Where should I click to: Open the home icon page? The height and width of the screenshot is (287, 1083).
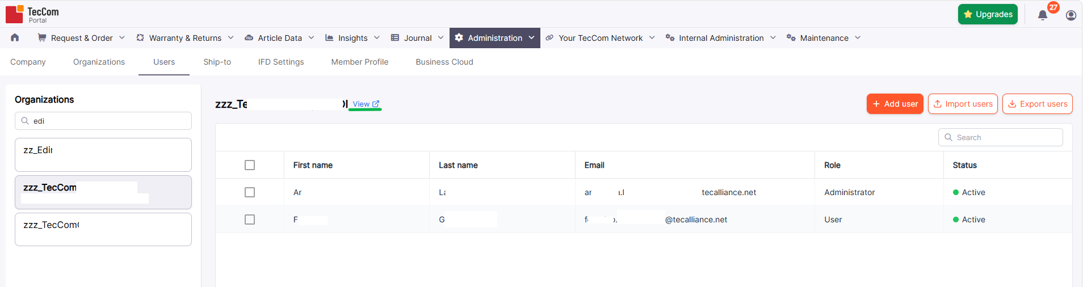click(15, 37)
